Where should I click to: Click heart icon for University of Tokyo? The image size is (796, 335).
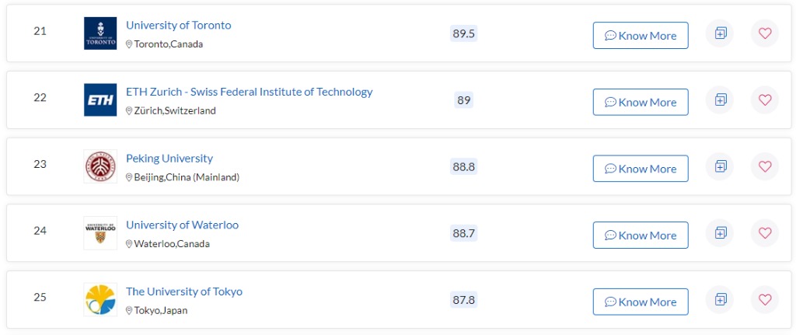click(x=765, y=299)
